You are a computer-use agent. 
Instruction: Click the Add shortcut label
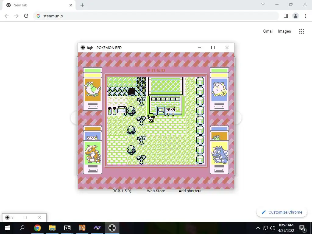190,191
